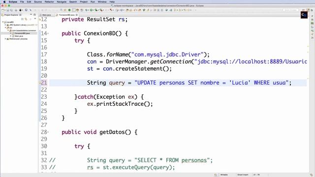Minimize the Project Explorer view
The image size is (315, 177).
pyautogui.click(x=31, y=15)
